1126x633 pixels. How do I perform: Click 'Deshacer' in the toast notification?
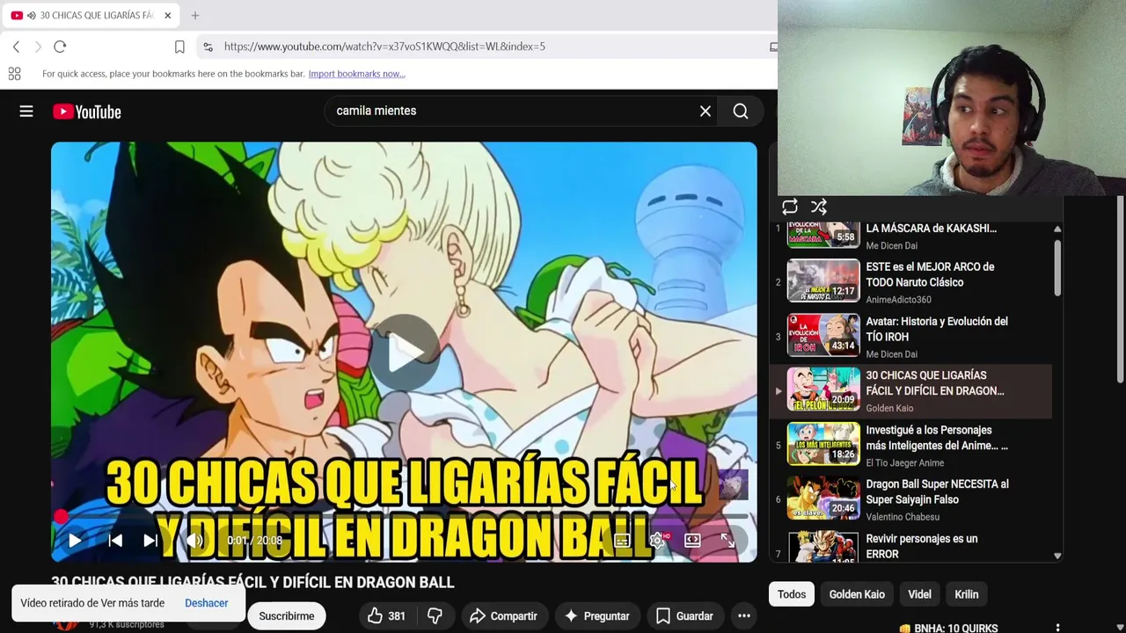[x=207, y=603]
